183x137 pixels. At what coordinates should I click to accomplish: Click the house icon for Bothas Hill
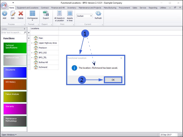(x=36, y=62)
